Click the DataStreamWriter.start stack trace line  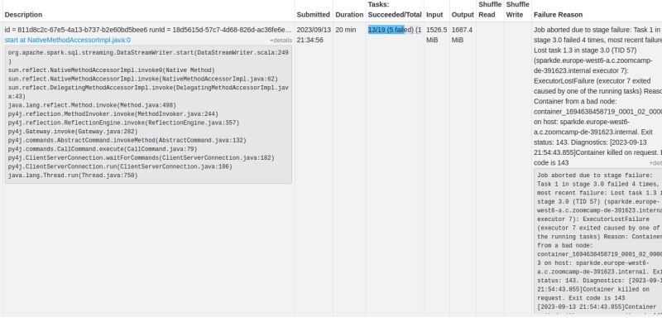pos(148,56)
